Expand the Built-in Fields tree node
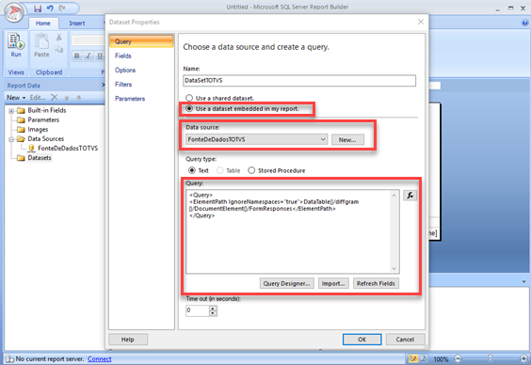Screen dimensions: 531x365 coord(11,111)
